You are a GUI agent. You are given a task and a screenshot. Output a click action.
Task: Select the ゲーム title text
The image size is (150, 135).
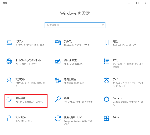click(116, 79)
